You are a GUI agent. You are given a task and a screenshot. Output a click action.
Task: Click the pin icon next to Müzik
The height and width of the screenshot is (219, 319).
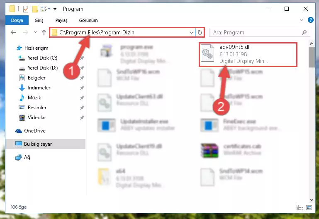coord(82,98)
